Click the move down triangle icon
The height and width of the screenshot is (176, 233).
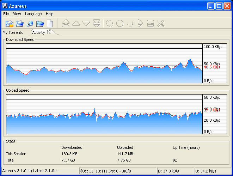[x=86, y=23]
